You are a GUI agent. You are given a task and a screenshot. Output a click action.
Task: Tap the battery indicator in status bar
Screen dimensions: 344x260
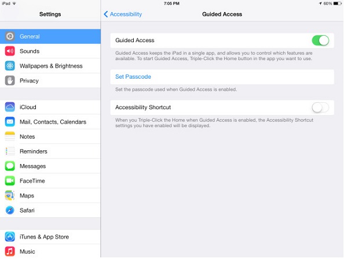tap(338, 3)
